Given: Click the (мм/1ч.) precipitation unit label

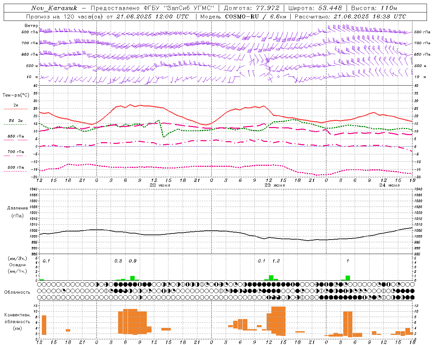Looking at the screenshot, I should 17,271.
